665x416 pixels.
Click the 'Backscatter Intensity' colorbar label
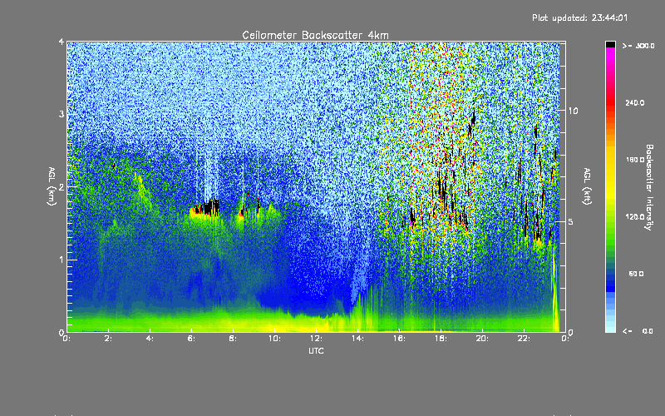(648, 187)
